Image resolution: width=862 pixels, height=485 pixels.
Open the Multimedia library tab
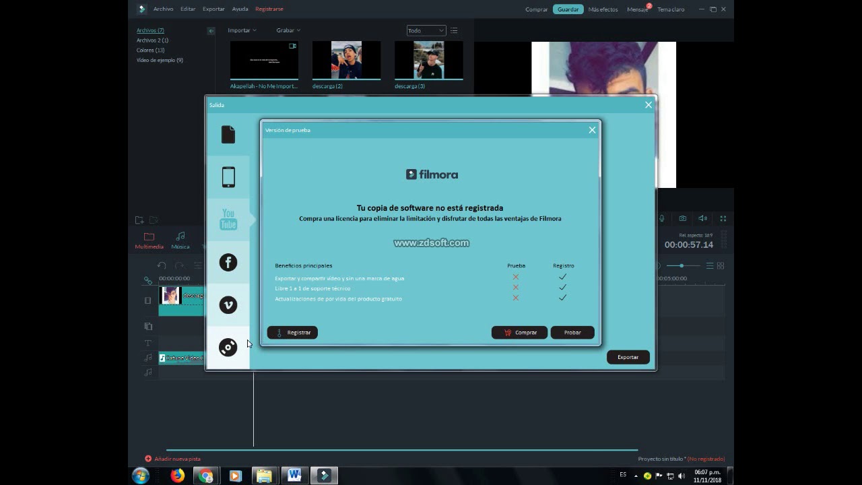(149, 240)
